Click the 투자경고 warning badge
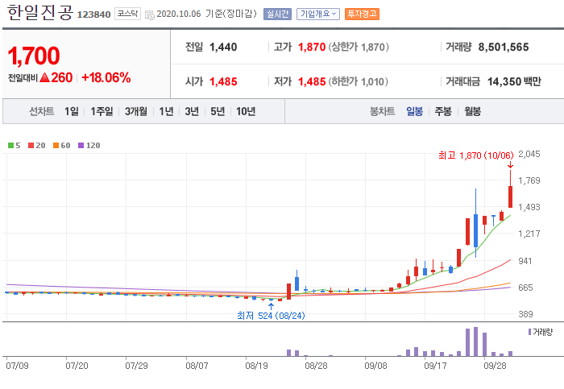 362,14
